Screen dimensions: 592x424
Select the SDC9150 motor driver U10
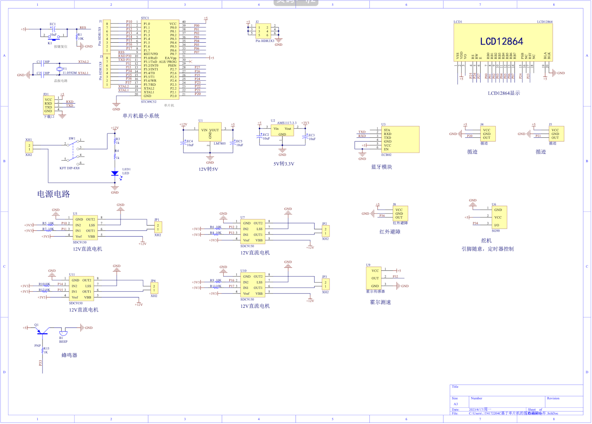(252, 285)
